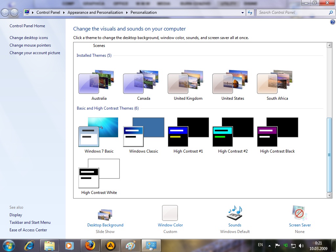The image size is (336, 252).
Task: Click the green 40 temperature tray icon
Action: [x=286, y=245]
